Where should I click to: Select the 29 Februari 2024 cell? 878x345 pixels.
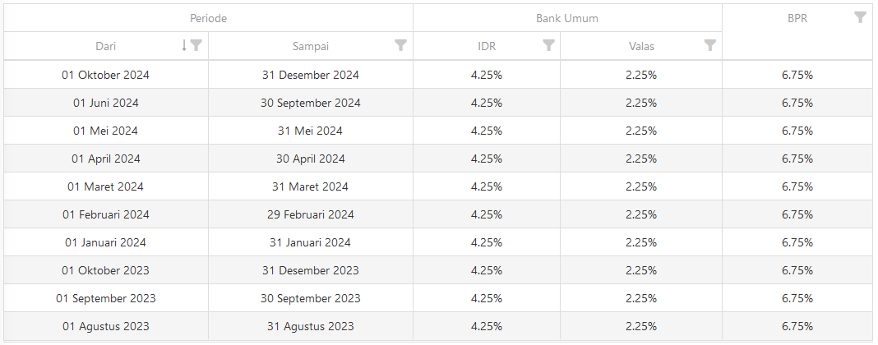pos(311,214)
